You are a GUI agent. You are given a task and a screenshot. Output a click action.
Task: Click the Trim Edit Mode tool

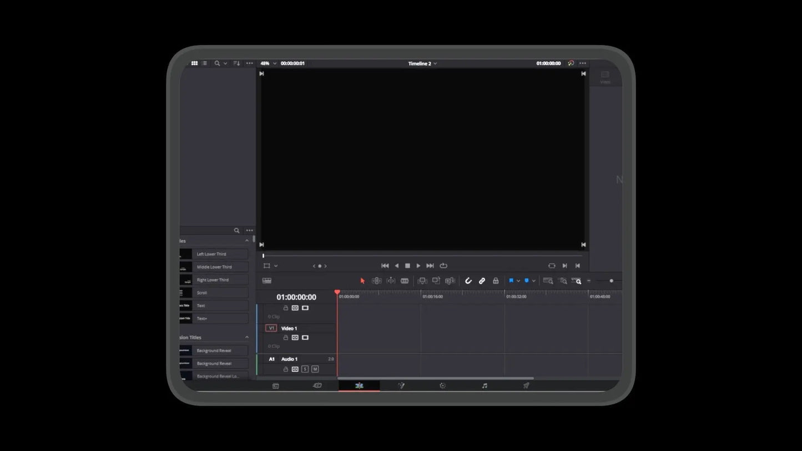pos(376,281)
